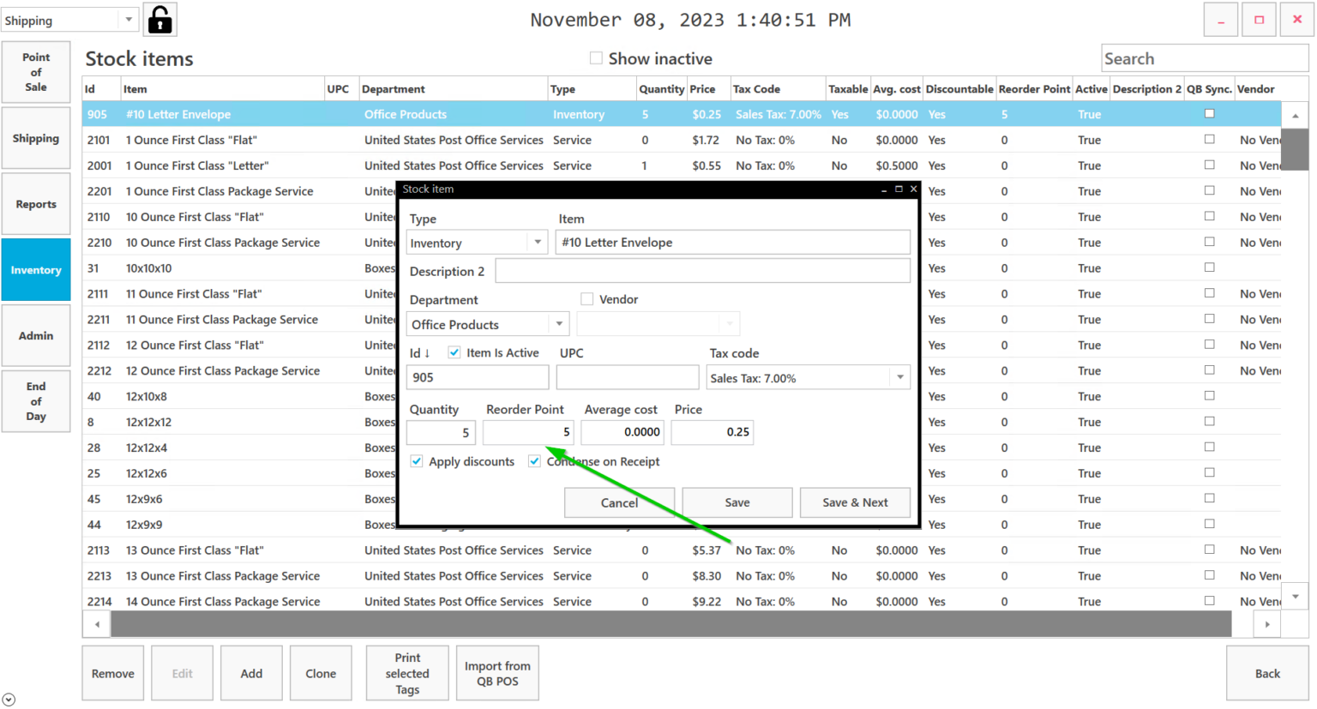Viewport: 1317px width, 709px height.
Task: Click the Save button
Action: 737,502
